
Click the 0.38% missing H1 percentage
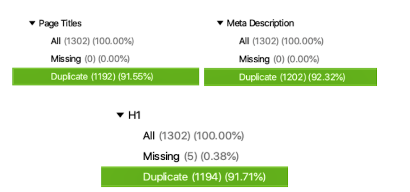pyautogui.click(x=220, y=157)
